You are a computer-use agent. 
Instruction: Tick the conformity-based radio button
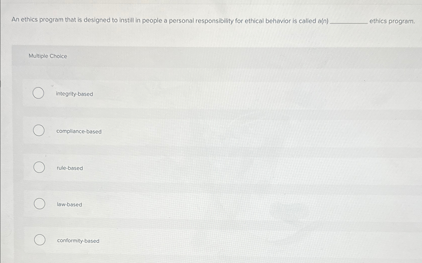(x=40, y=240)
